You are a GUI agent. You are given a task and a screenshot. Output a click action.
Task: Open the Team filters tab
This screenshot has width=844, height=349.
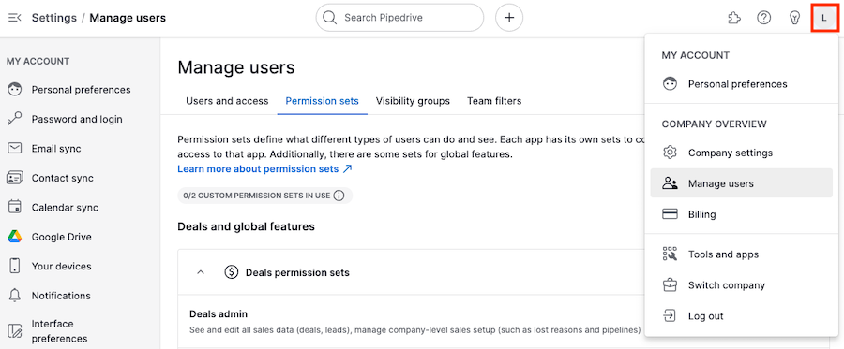[494, 101]
